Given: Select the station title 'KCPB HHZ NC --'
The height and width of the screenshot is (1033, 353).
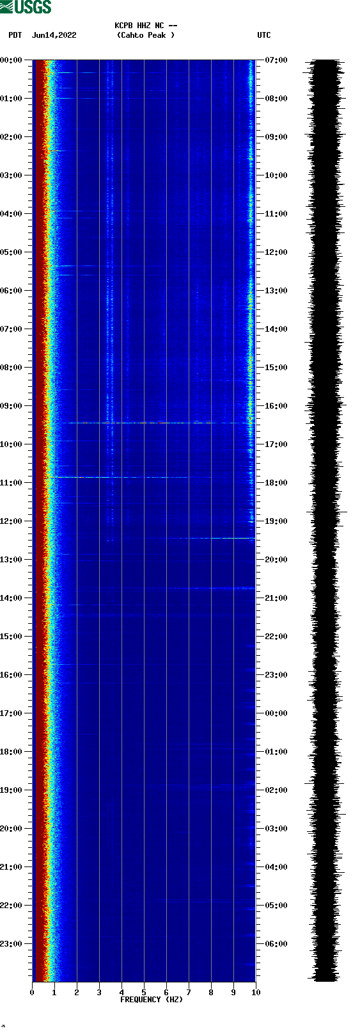Looking at the screenshot, I should tap(146, 26).
